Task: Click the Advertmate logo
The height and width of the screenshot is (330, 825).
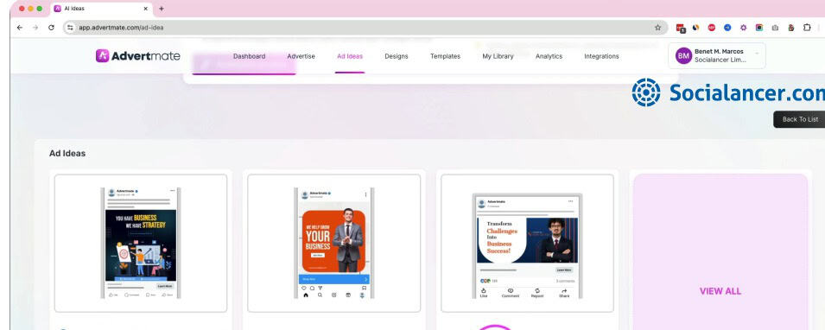Action: pos(138,56)
